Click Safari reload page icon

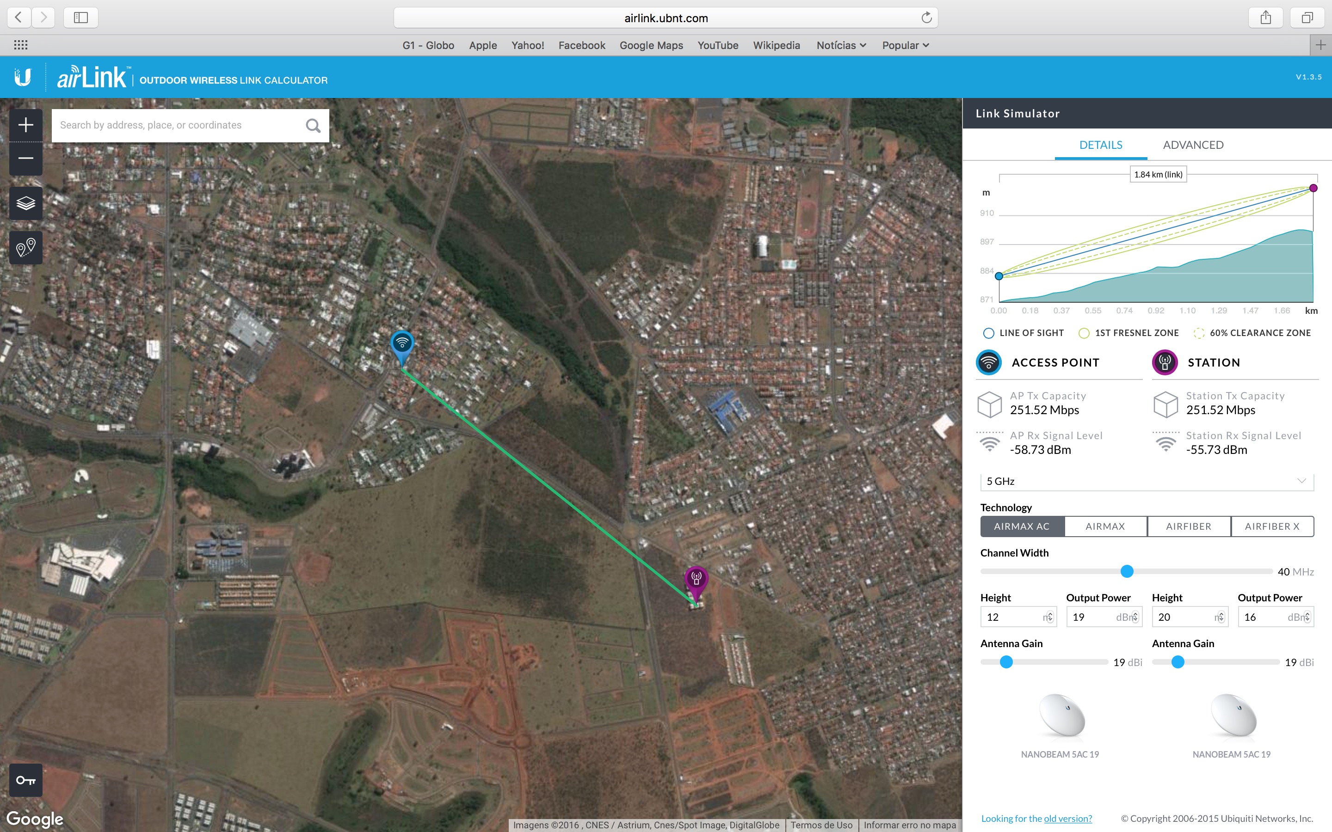pos(926,18)
